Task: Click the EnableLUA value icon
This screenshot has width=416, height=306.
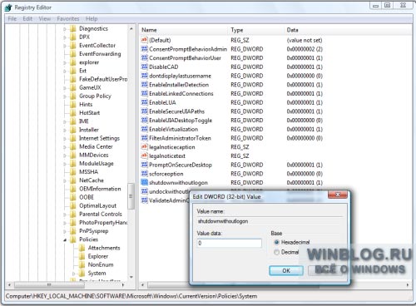Action: point(144,102)
